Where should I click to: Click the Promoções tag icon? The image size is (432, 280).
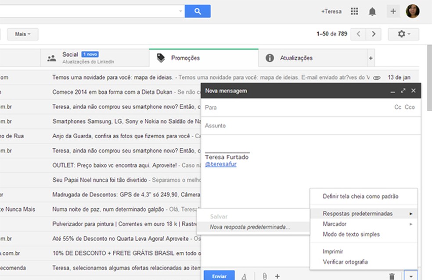click(161, 58)
